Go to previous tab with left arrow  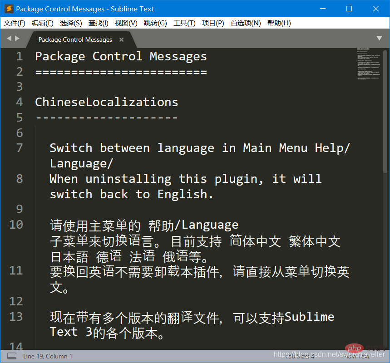(x=9, y=38)
